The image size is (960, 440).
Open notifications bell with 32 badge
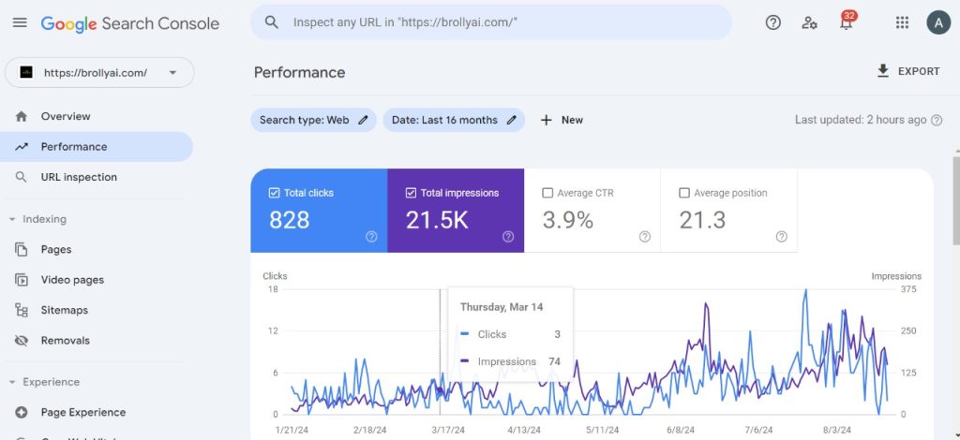click(x=847, y=22)
